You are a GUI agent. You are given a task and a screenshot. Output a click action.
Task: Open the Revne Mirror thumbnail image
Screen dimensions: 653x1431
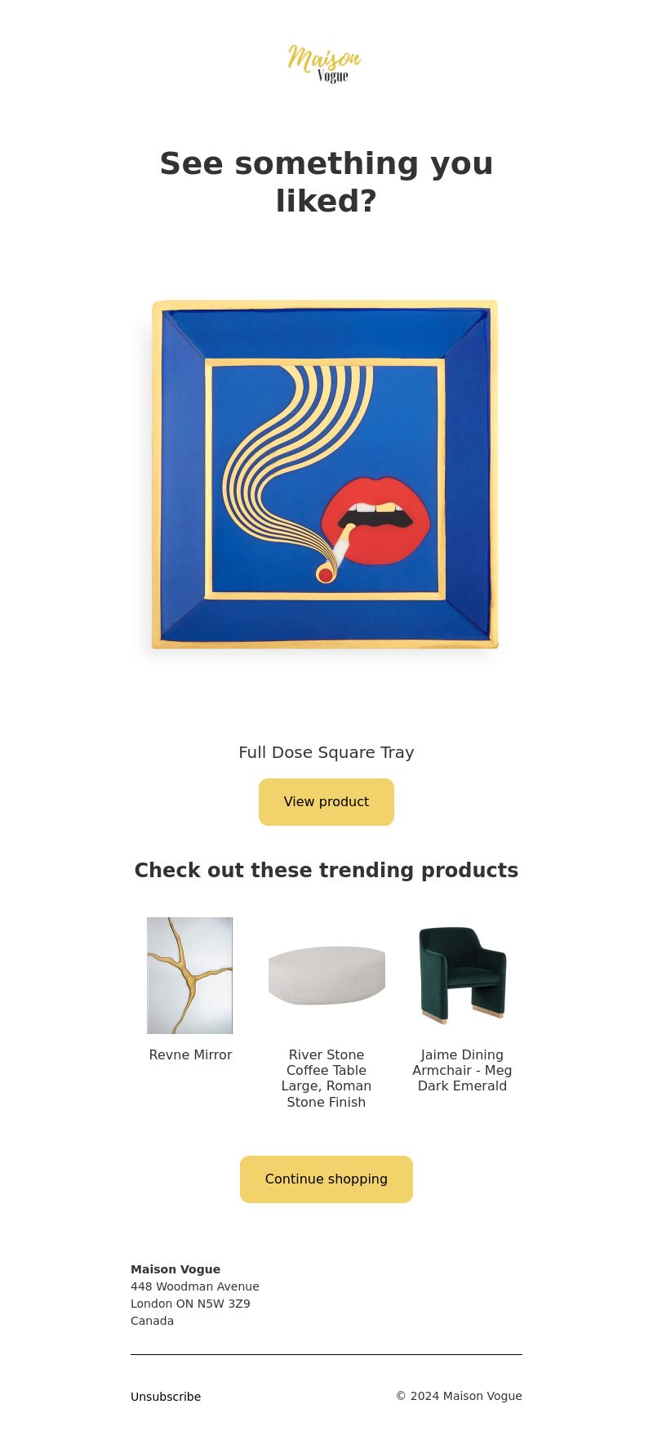point(190,975)
